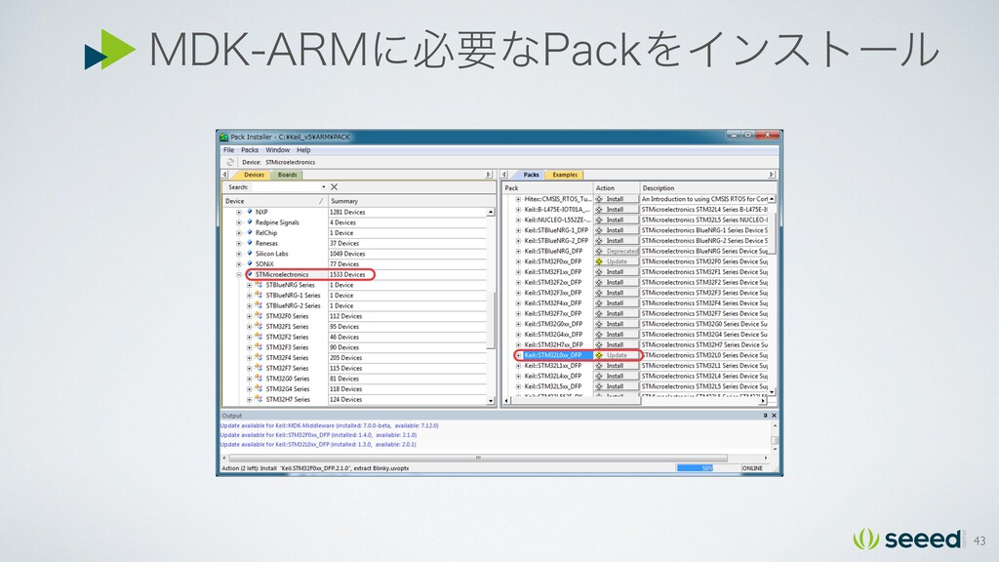Image resolution: width=999 pixels, height=562 pixels.
Task: Click the Pack Installer title bar icon
Action: (x=223, y=137)
